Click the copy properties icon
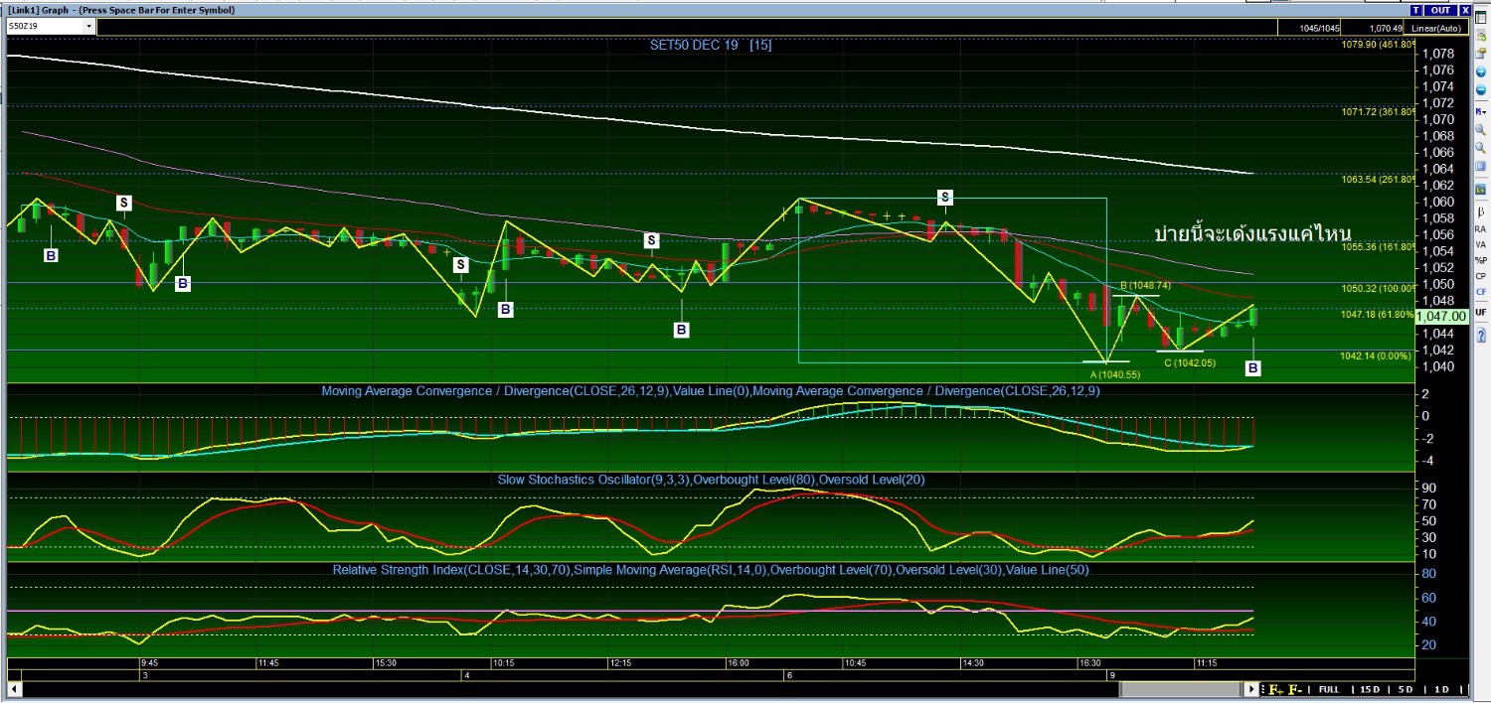This screenshot has height=703, width=1491. coord(1480,54)
